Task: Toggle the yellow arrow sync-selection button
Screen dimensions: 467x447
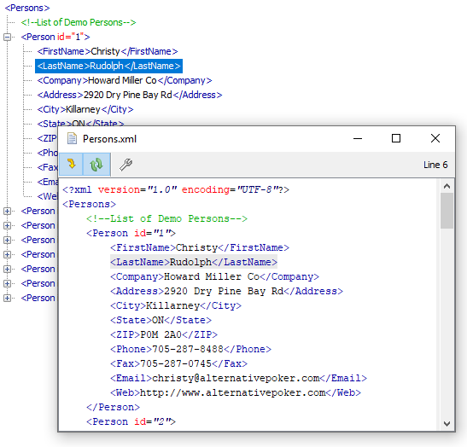Action: (71, 165)
